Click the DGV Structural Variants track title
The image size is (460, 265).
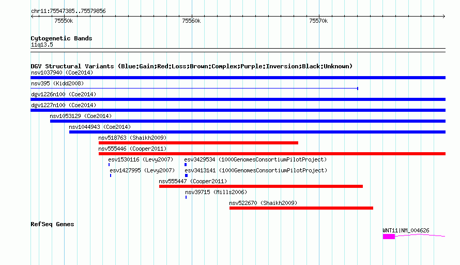(191, 66)
